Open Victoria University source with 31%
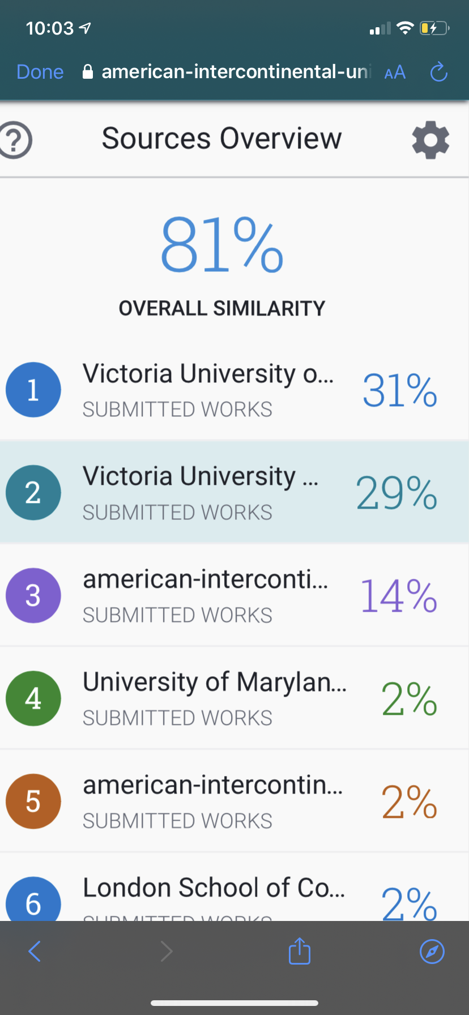This screenshot has height=1015, width=469. pyautogui.click(x=234, y=390)
